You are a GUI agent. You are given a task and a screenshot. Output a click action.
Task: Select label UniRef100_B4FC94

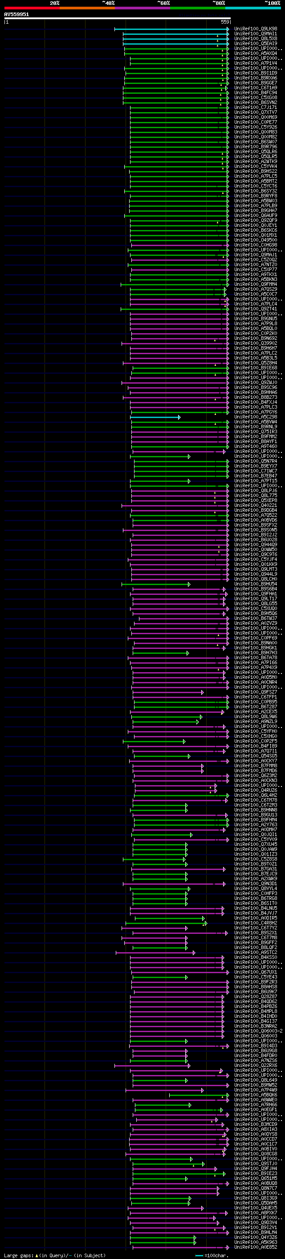pos(255,92)
